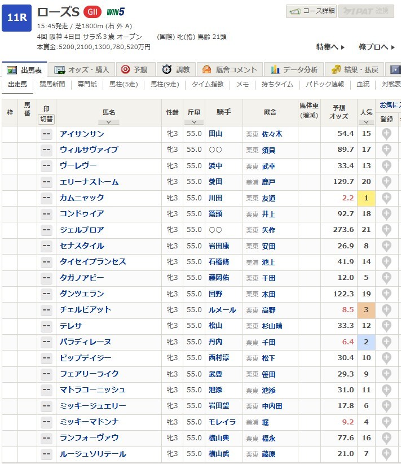Open コース詳細 course details button
This screenshot has width=401, height=464.
click(x=311, y=11)
